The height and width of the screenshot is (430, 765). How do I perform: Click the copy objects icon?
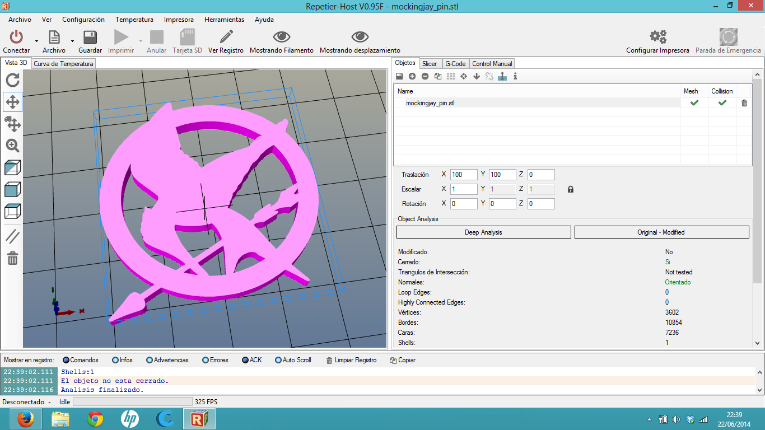click(438, 76)
